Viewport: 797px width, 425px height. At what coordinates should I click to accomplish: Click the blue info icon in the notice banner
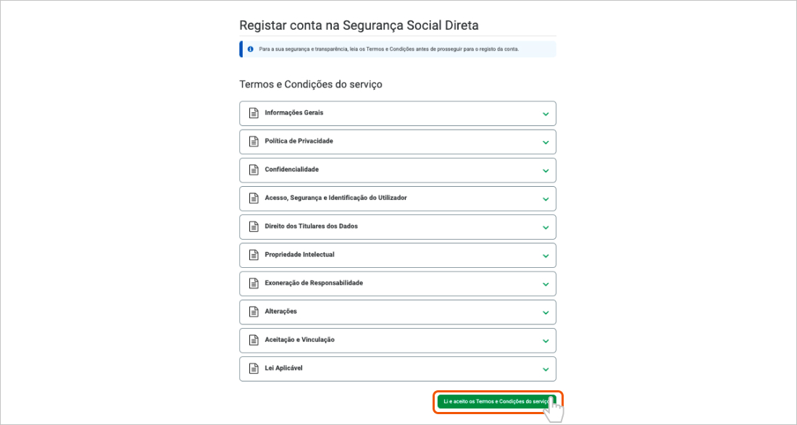[250, 49]
